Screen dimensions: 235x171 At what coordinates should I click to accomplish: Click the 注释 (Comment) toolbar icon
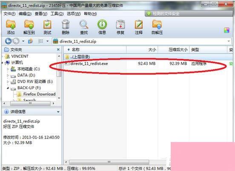click(x=139, y=27)
